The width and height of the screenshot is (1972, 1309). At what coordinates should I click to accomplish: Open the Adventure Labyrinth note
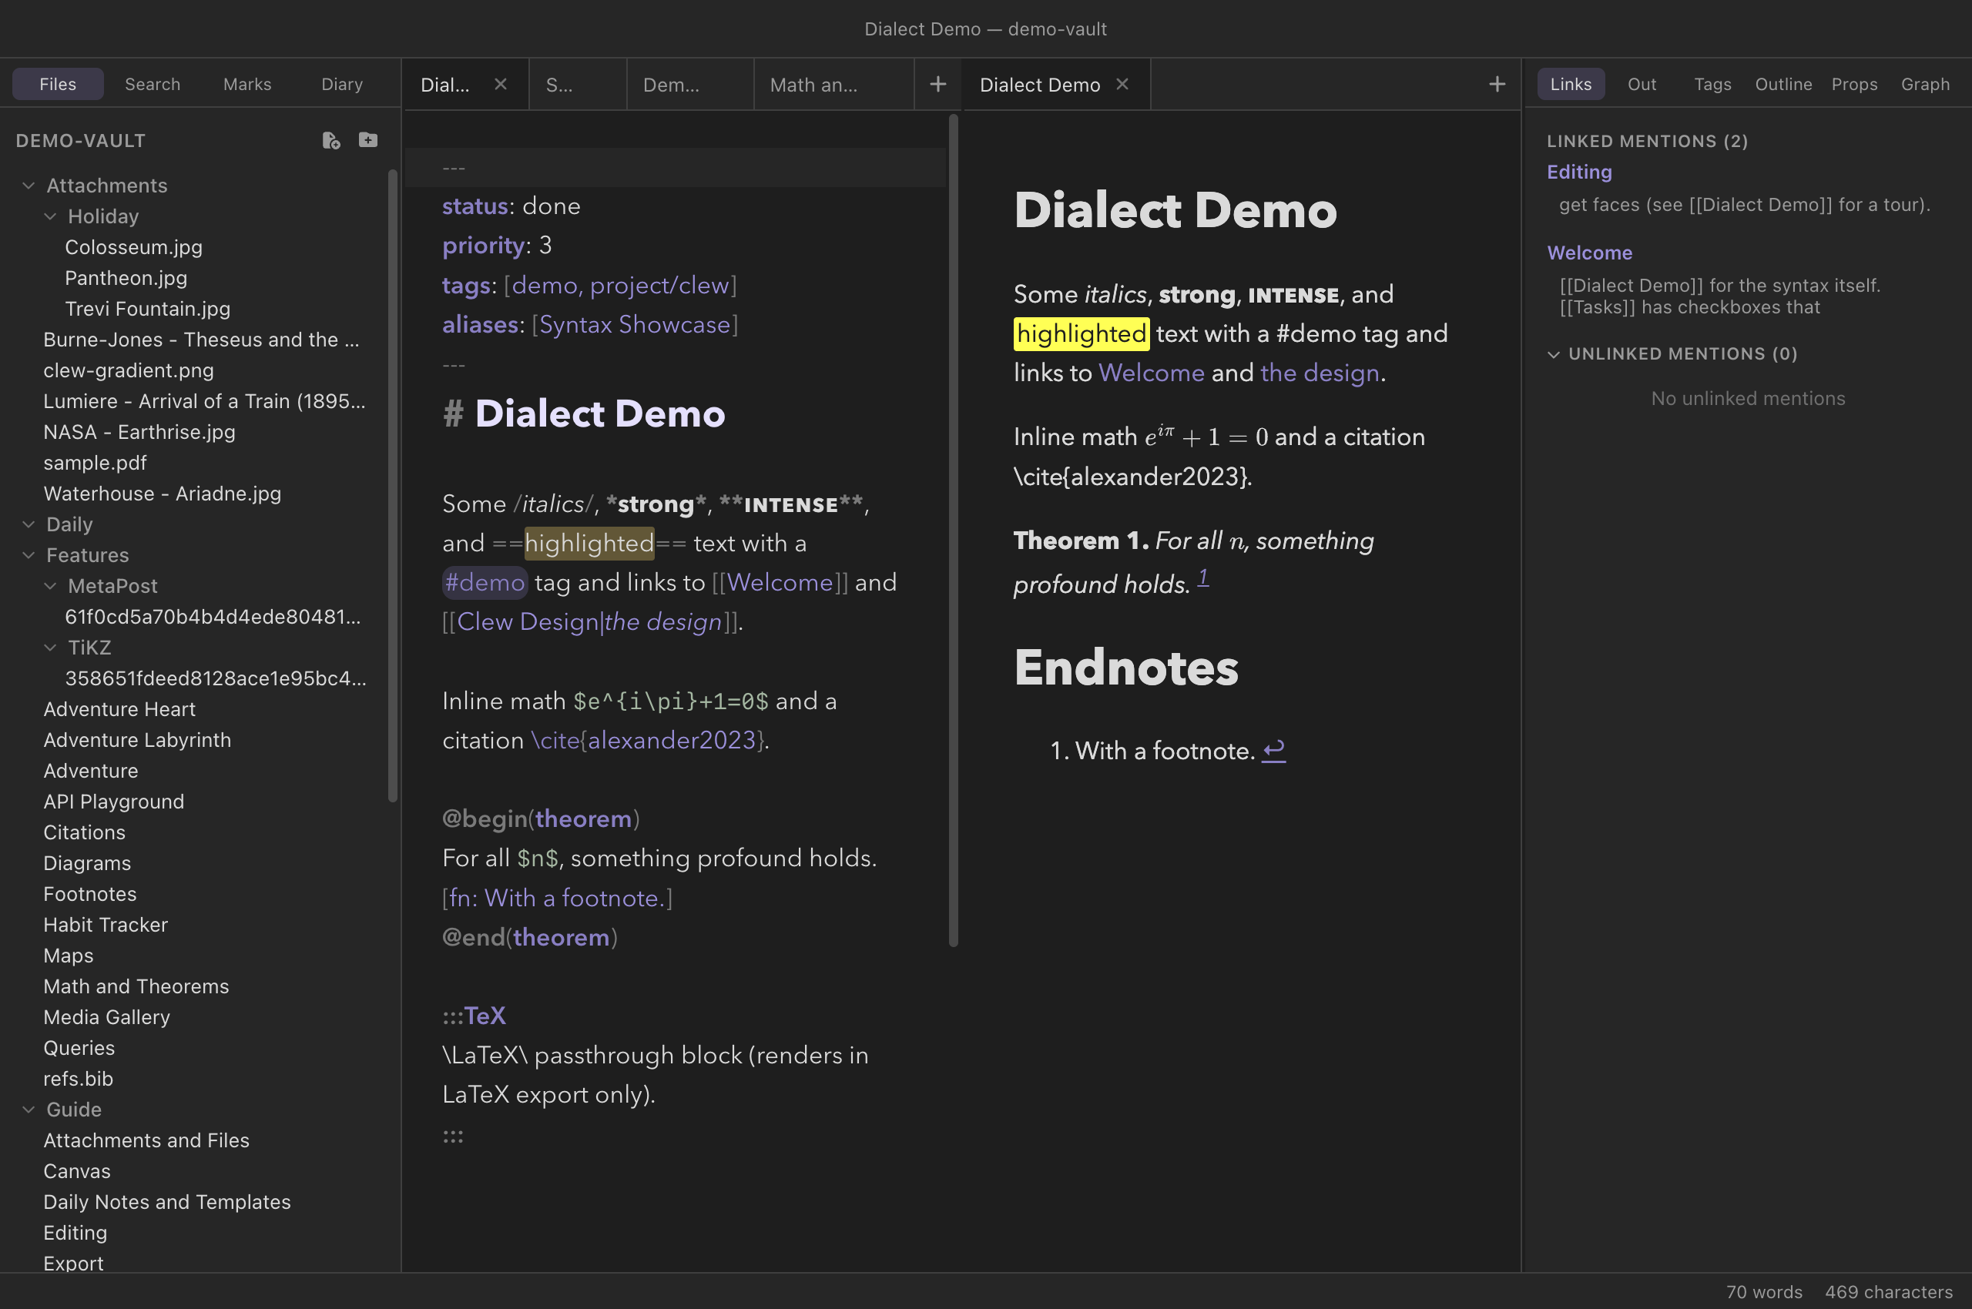[137, 741]
